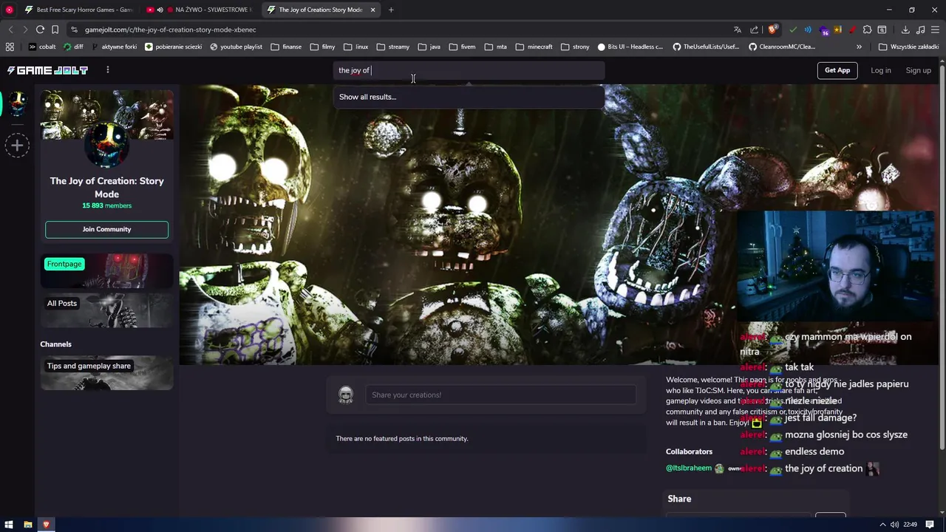Focus the search box containing 'the joy of'
Screen dimensions: 946x532
tap(469, 70)
